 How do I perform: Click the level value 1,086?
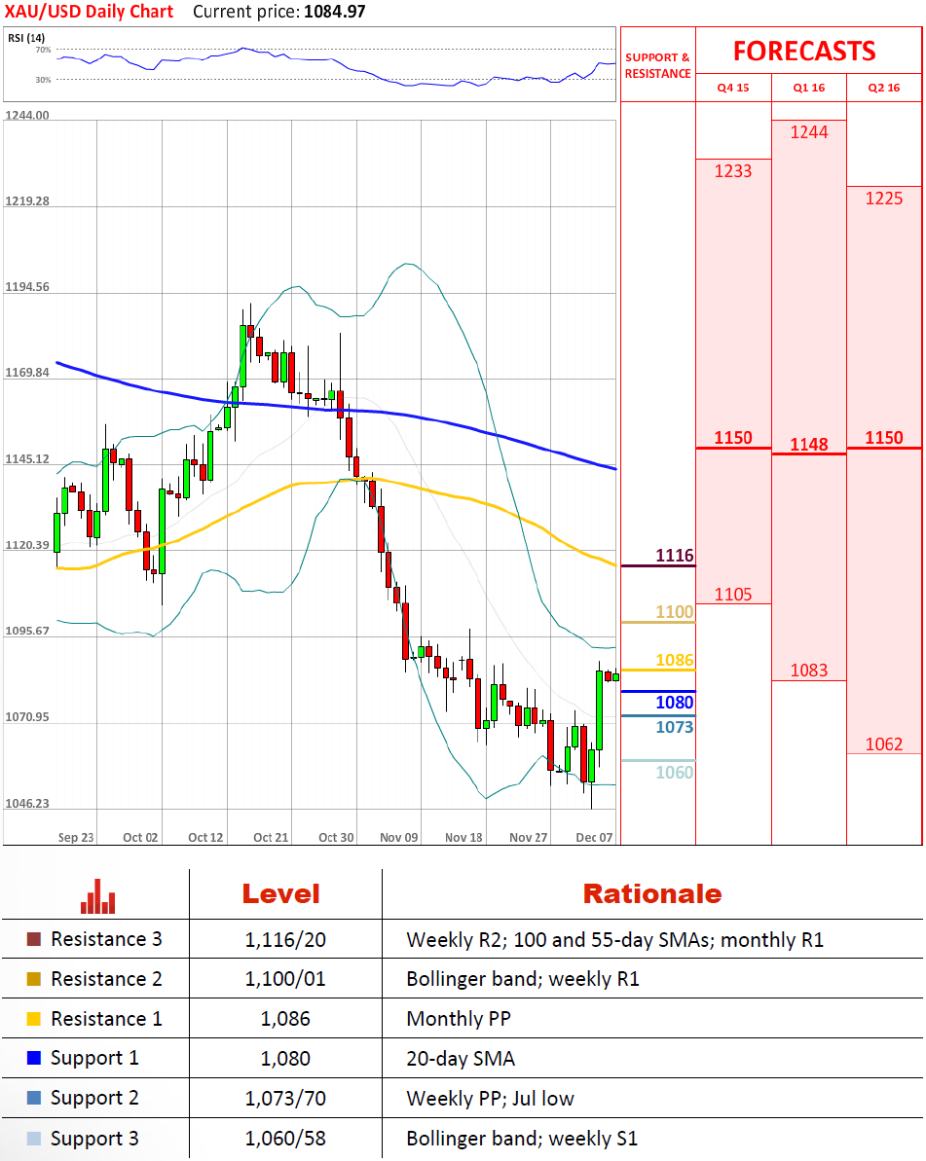(x=285, y=1020)
